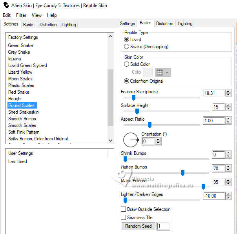
Task: Select Last Used in User Settings
Action: (x=18, y=161)
